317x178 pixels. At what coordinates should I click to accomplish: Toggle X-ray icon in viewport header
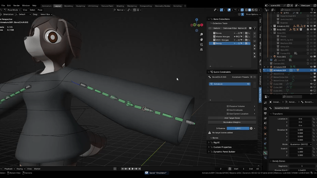(x=242, y=10)
